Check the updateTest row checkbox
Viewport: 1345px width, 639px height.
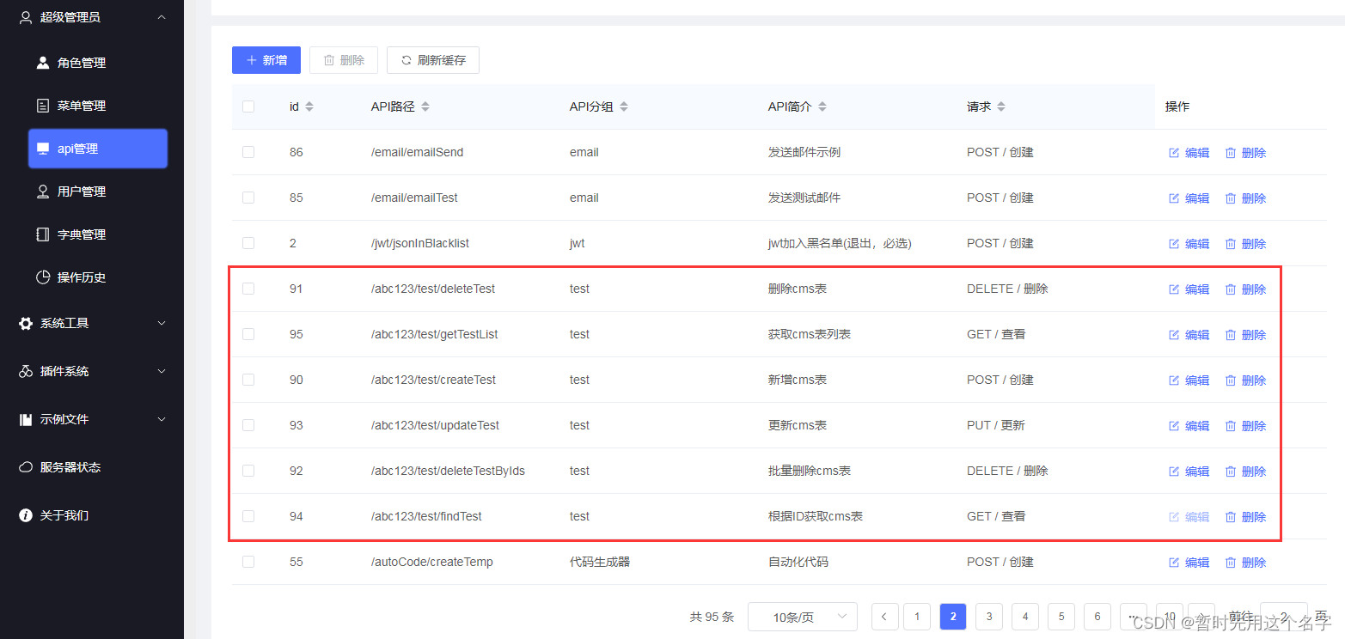pos(248,425)
